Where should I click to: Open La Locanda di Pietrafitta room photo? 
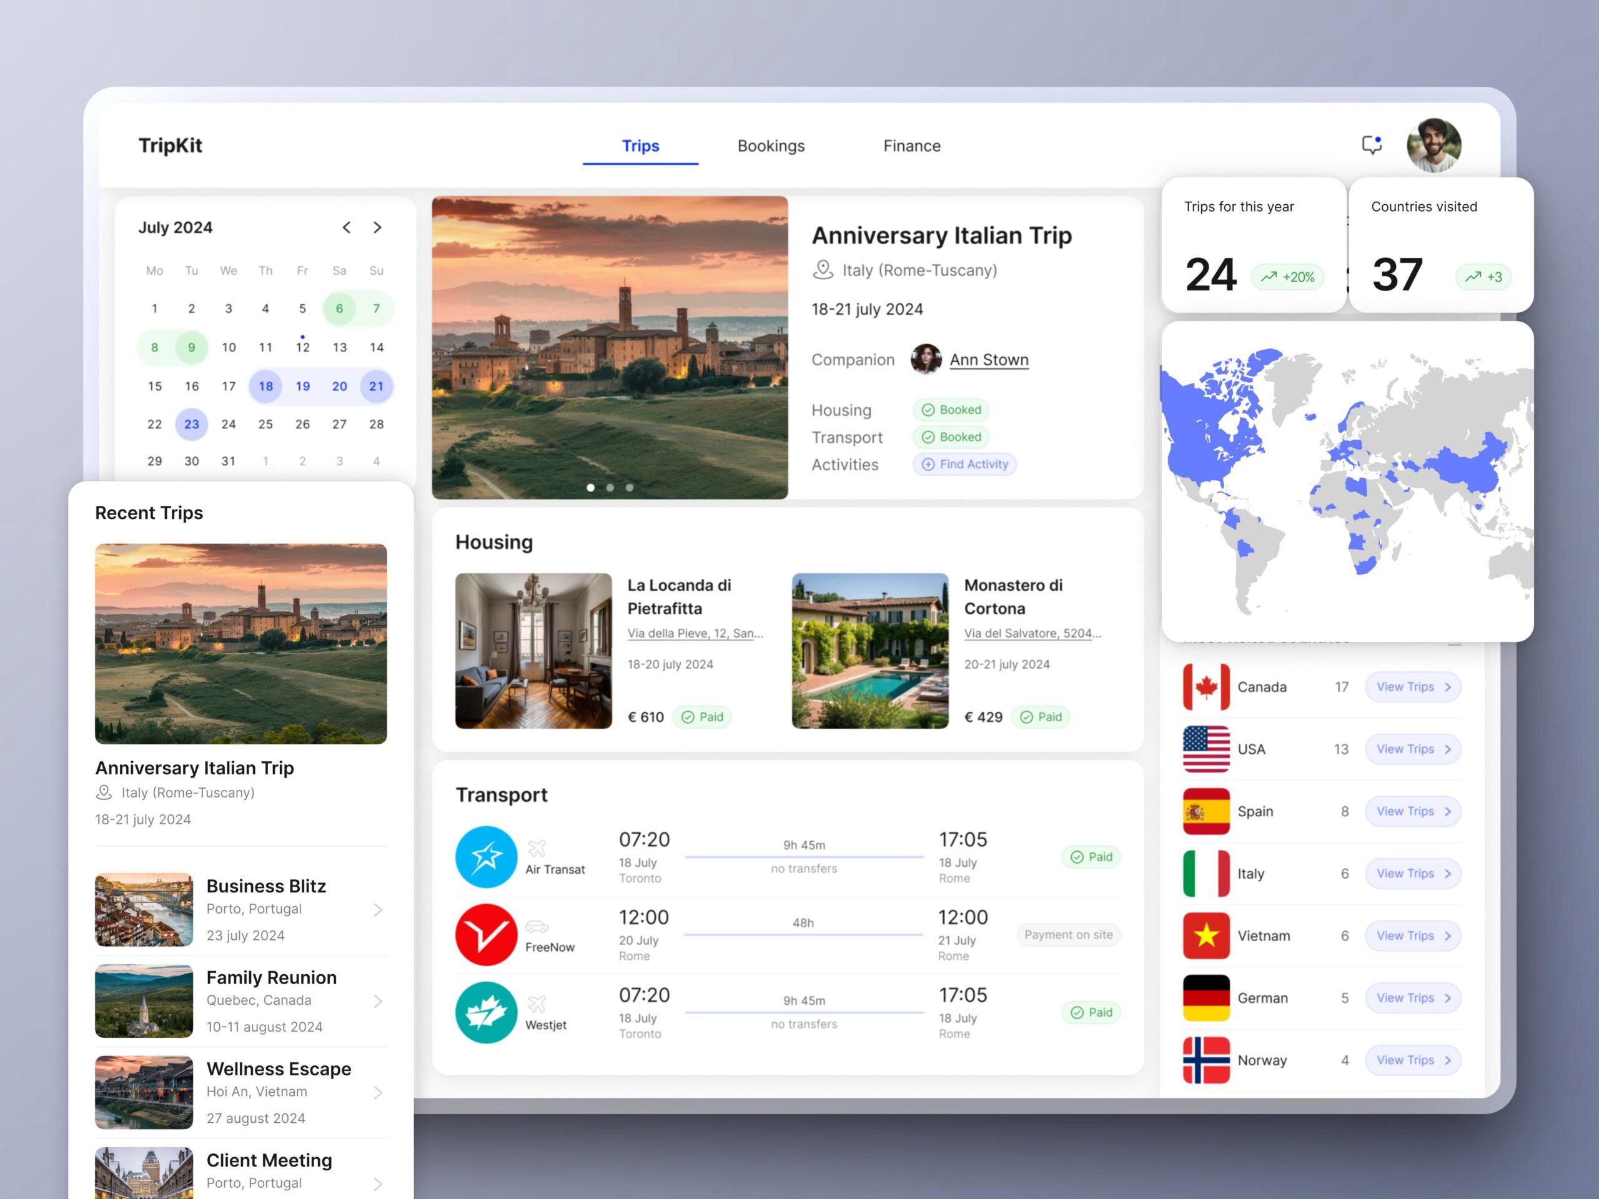[x=533, y=651]
